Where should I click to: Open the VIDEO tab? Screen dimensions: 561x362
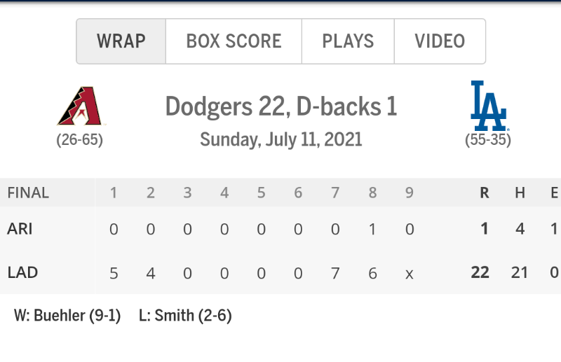pyautogui.click(x=440, y=41)
